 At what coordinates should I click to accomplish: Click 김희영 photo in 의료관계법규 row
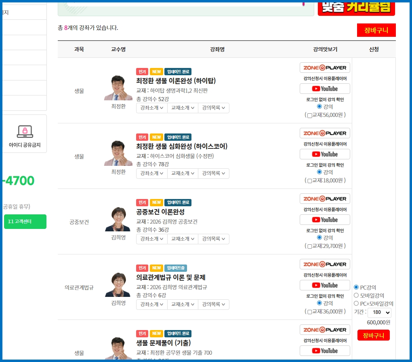[x=118, y=285]
